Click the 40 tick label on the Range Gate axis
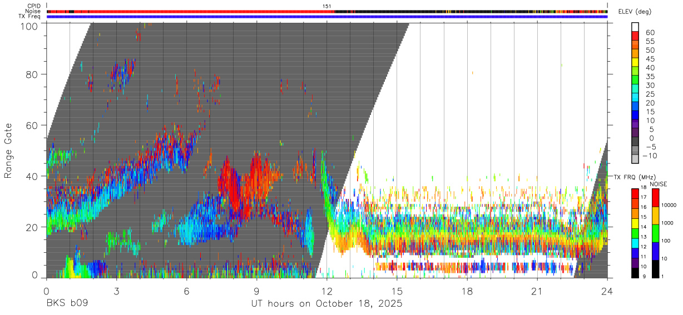 [x=32, y=176]
